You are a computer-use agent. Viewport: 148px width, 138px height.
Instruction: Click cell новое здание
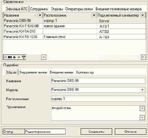pyautogui.click(x=70, y=26)
